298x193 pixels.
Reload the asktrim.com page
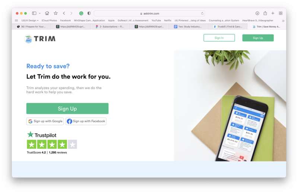click(202, 13)
